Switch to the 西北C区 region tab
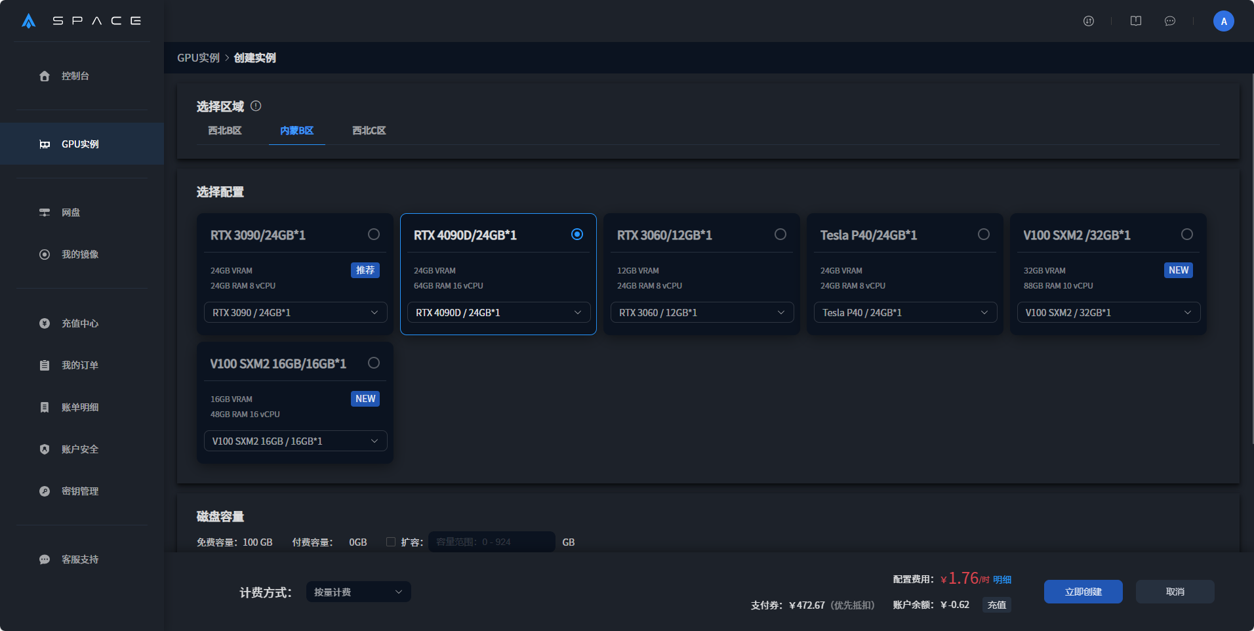The image size is (1254, 631). (369, 131)
